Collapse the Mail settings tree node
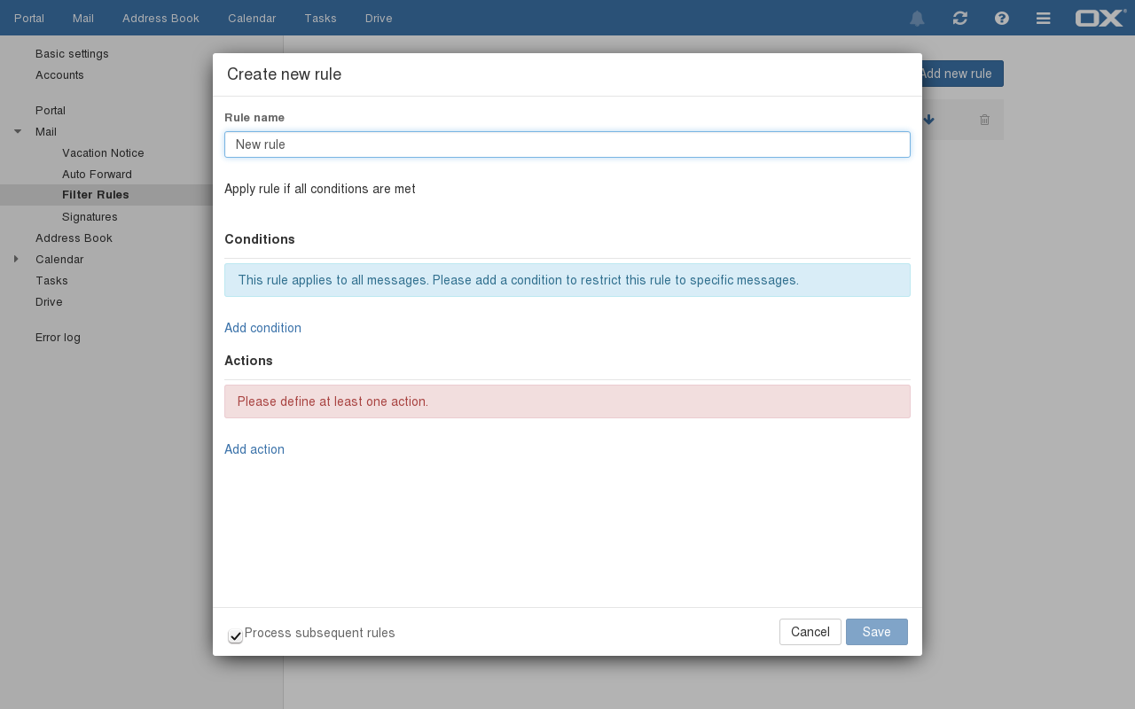This screenshot has height=709, width=1135. point(18,132)
